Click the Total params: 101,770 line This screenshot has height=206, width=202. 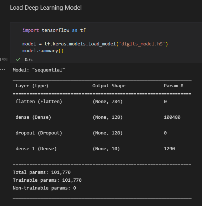coord(42,172)
